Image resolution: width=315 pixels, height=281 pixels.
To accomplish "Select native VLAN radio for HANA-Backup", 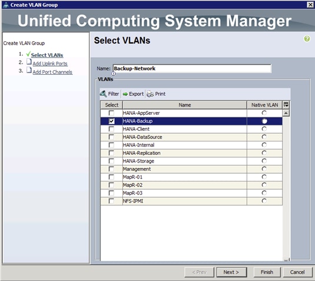I will tap(264, 121).
